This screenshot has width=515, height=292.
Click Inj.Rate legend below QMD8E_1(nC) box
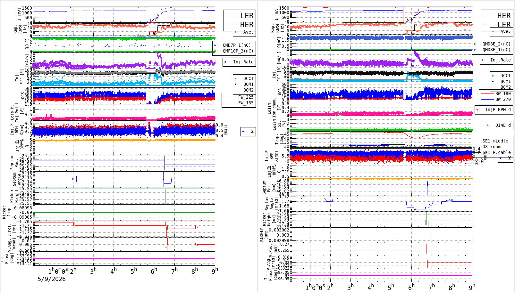[500, 60]
